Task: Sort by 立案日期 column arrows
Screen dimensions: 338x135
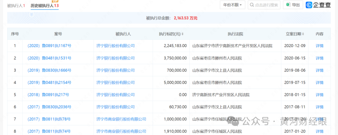Action: [x=303, y=34]
